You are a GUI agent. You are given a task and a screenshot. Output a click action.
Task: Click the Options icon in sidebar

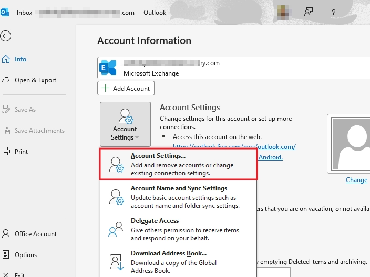6,254
